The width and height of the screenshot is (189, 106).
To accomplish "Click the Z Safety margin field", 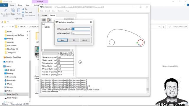I will (x=66, y=60).
